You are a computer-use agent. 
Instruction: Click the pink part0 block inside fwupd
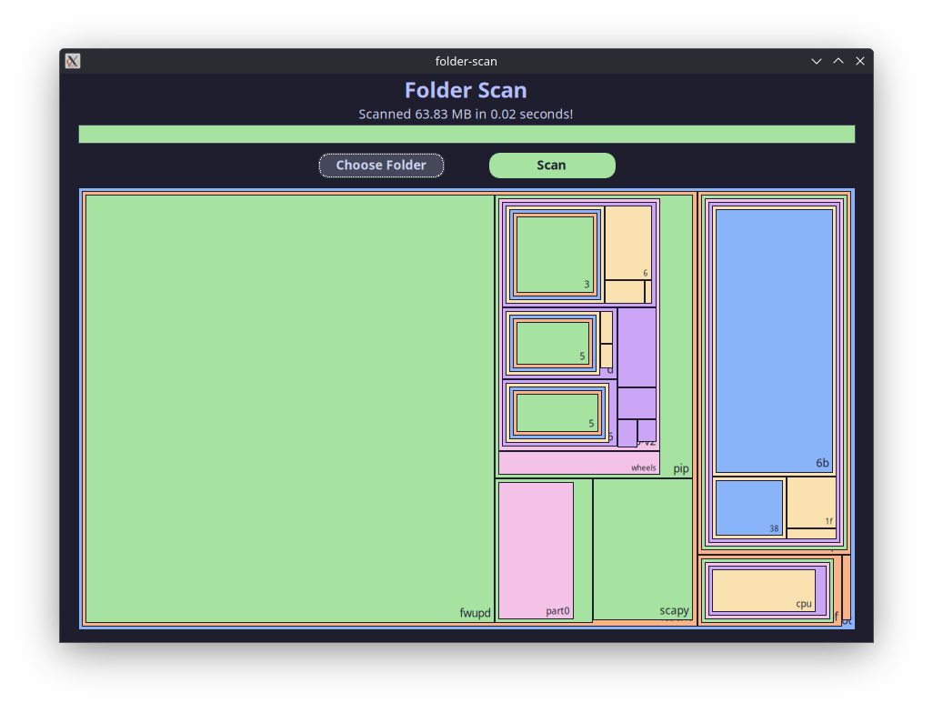(535, 546)
